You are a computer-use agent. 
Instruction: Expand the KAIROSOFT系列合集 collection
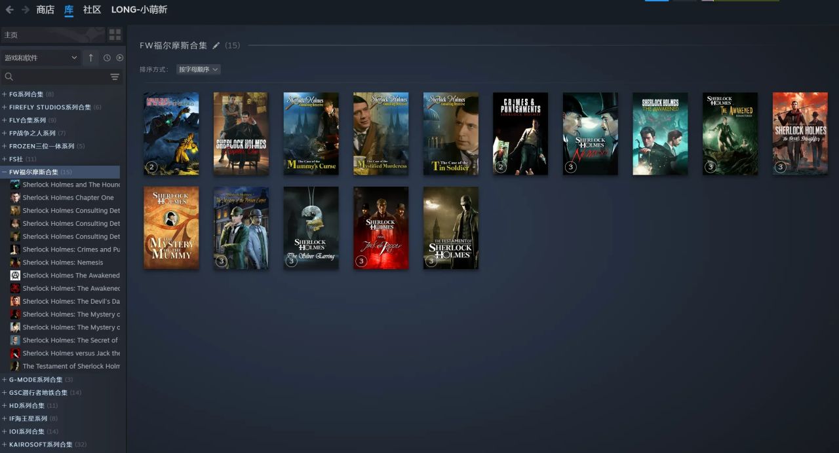tap(4, 444)
